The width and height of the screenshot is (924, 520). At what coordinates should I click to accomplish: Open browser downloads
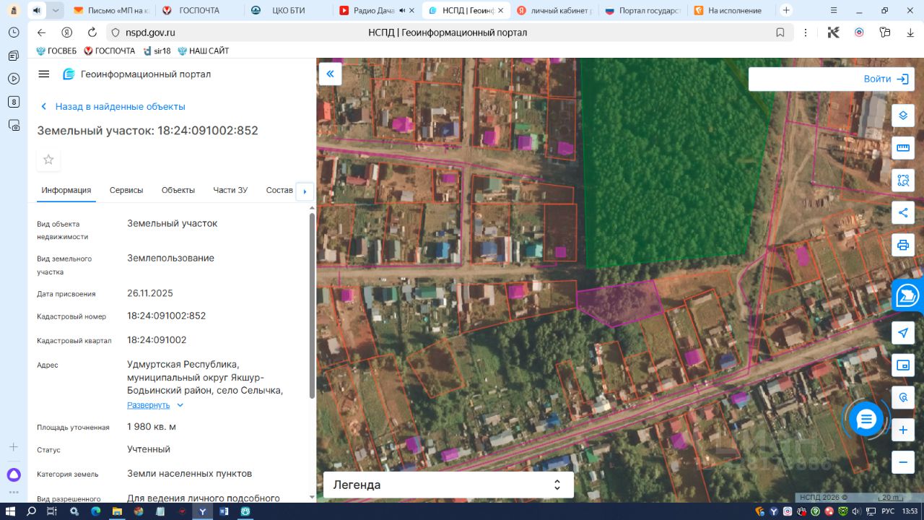click(910, 32)
